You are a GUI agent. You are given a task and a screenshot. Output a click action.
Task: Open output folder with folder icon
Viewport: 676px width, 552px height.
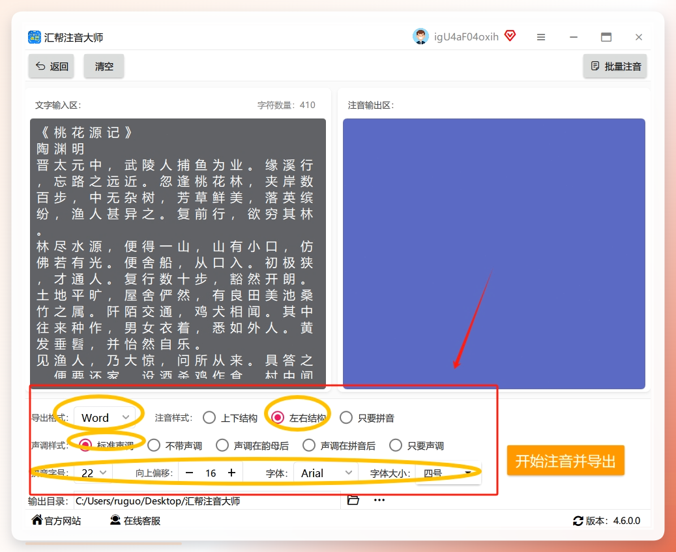(353, 500)
